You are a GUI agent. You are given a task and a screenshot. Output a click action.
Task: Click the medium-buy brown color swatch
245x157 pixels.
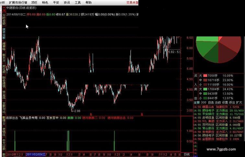point(205,80)
